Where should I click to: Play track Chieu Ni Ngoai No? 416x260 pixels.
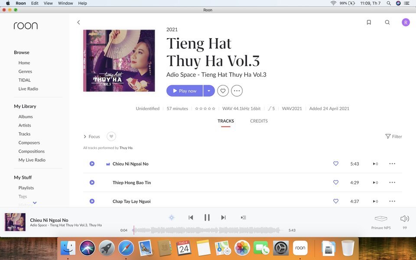[92, 164]
